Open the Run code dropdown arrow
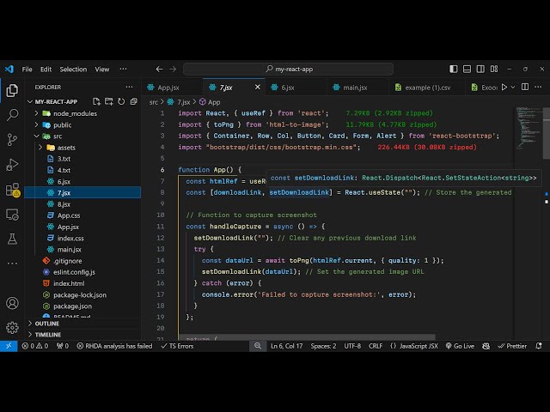Image resolution: width=550 pixels, height=412 pixels. pyautogui.click(x=511, y=87)
